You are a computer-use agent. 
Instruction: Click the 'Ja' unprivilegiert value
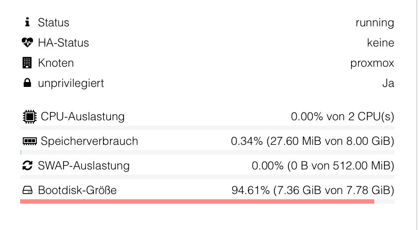[388, 83]
